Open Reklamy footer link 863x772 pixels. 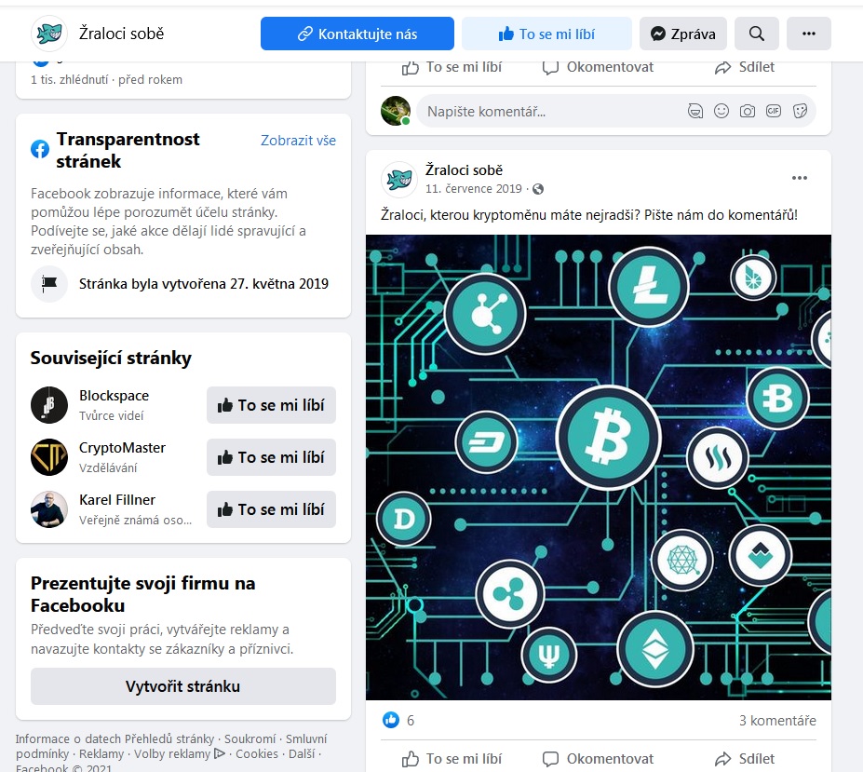pos(101,753)
